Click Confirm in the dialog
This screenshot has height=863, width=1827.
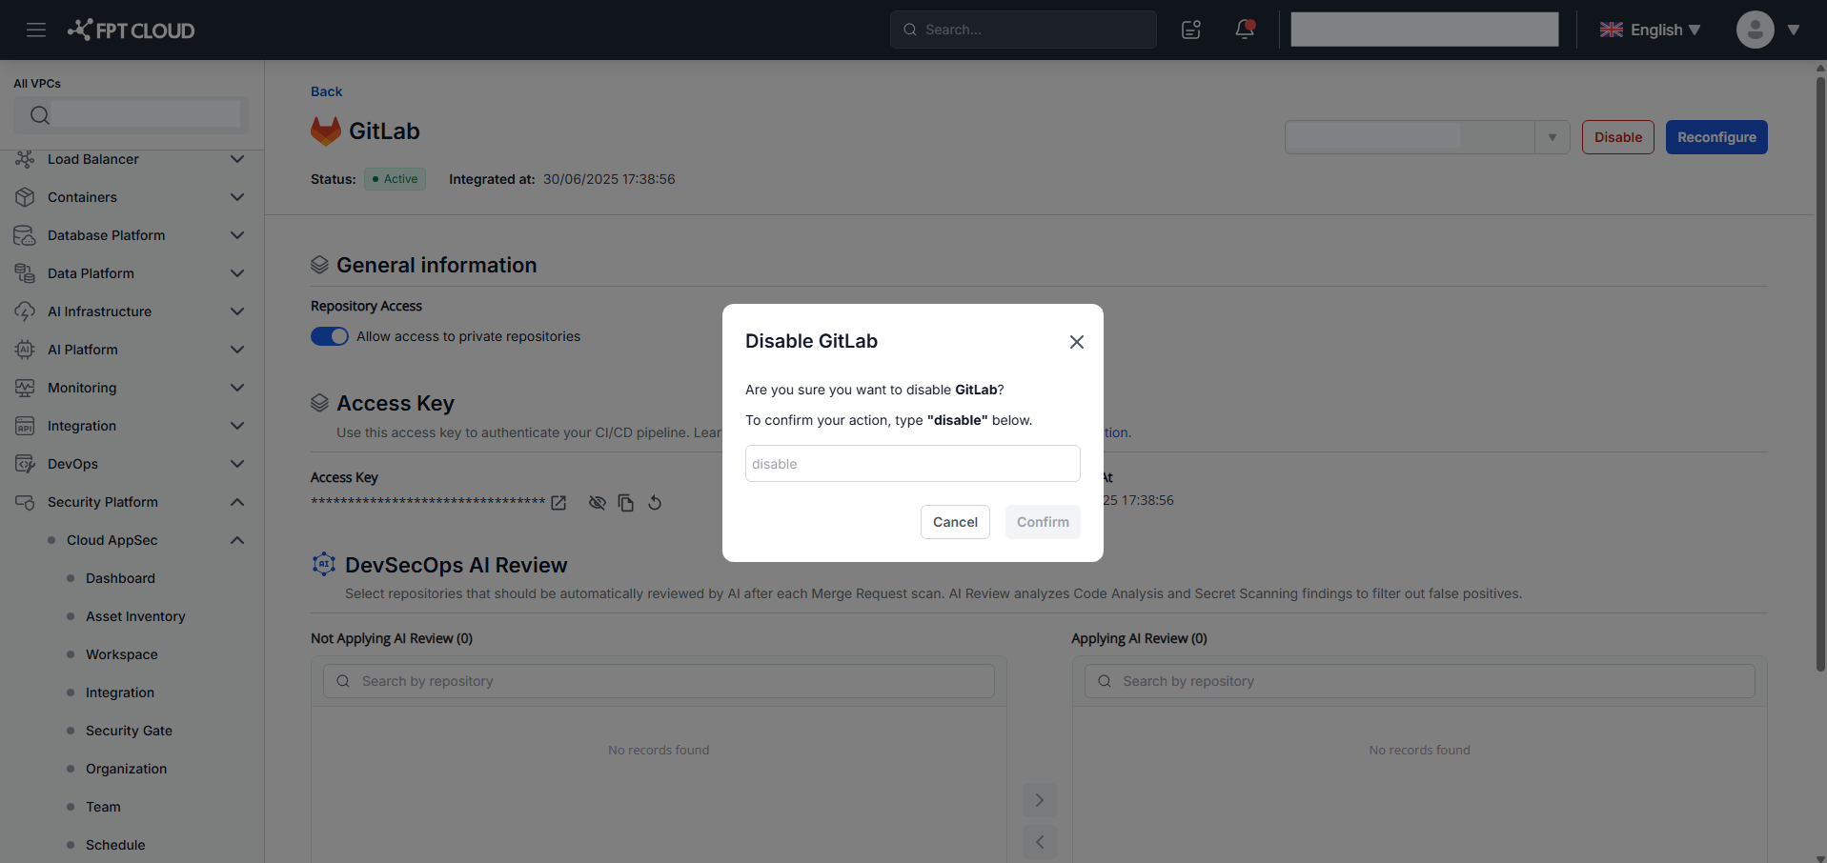1043,522
